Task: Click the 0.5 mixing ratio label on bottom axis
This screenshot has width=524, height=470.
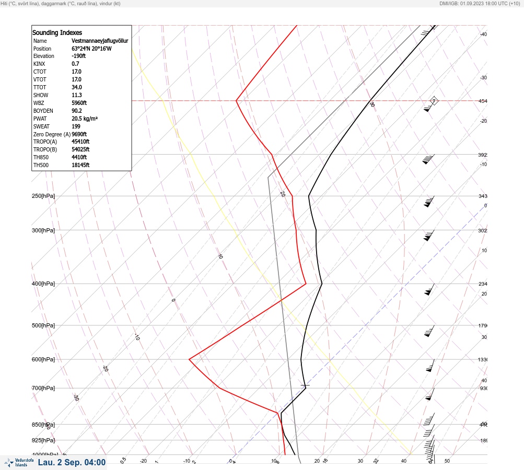Action: (x=123, y=460)
